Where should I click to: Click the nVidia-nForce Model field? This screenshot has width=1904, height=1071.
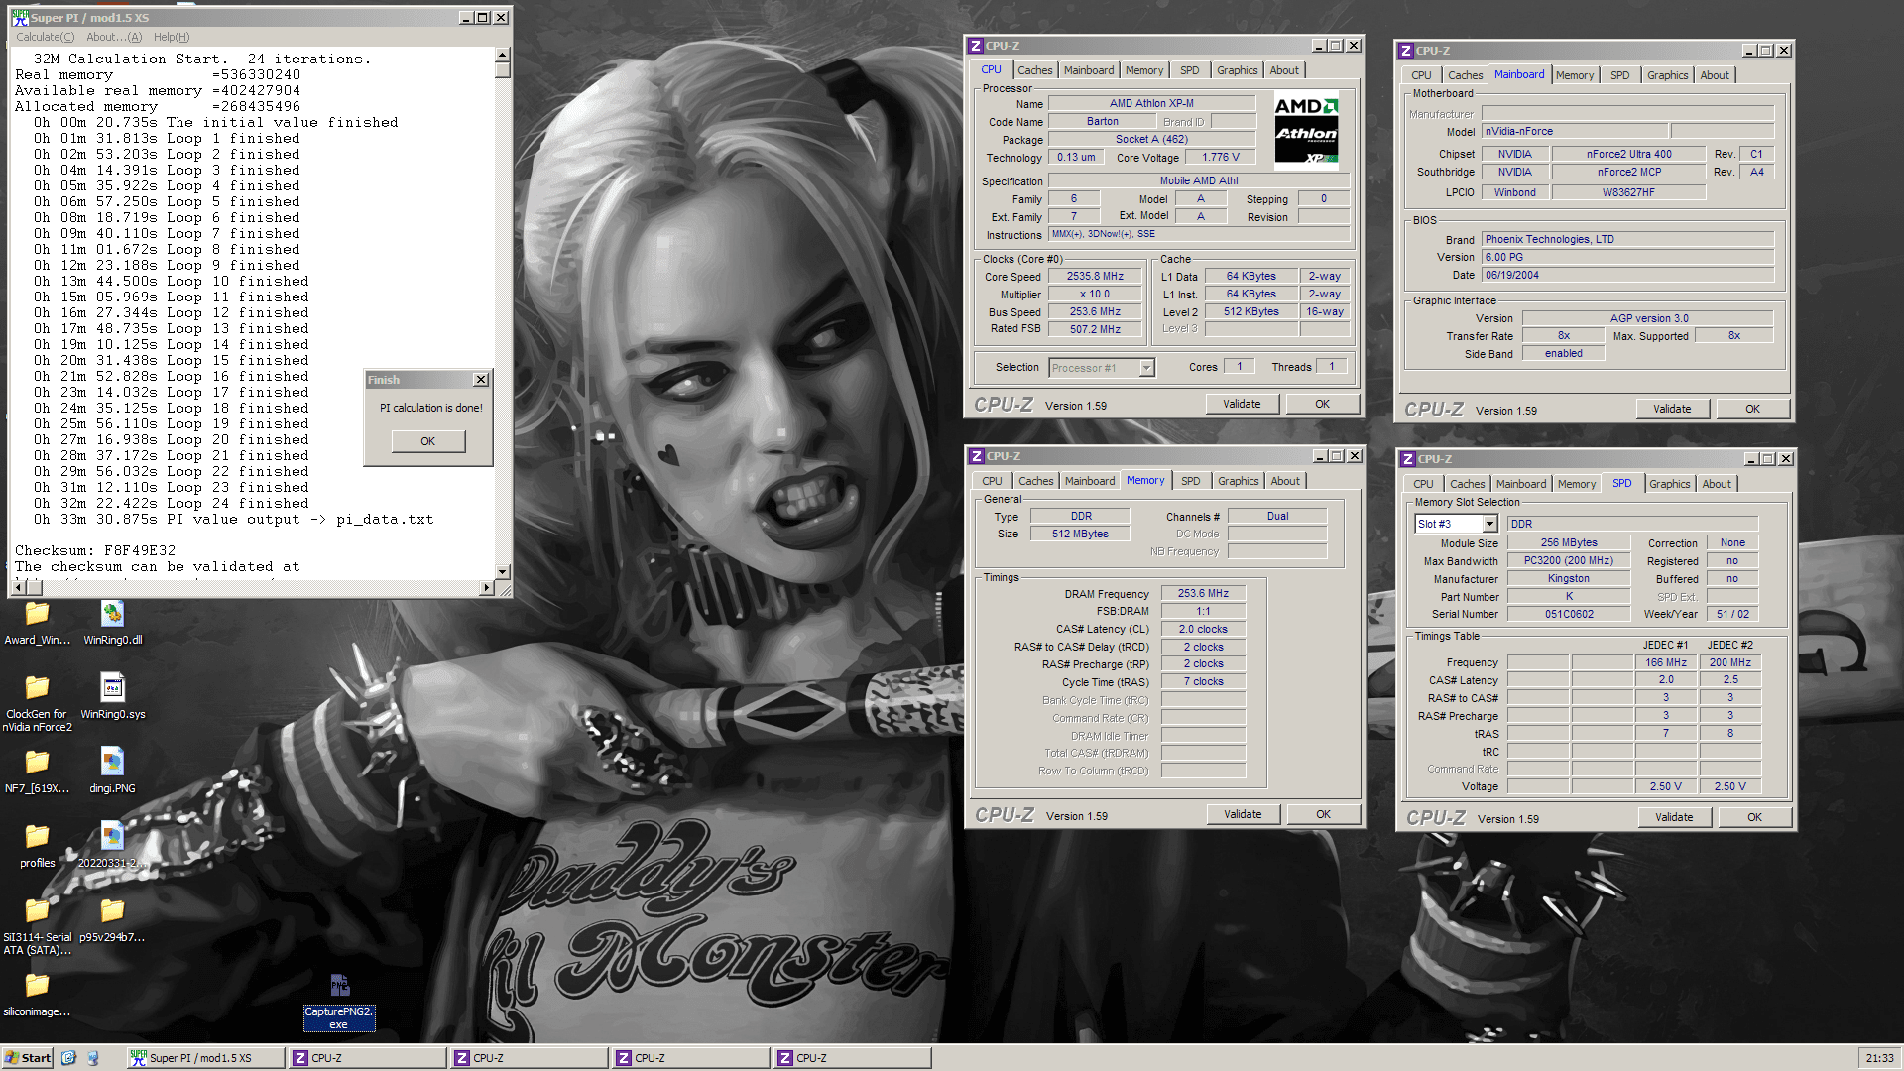[1575, 131]
